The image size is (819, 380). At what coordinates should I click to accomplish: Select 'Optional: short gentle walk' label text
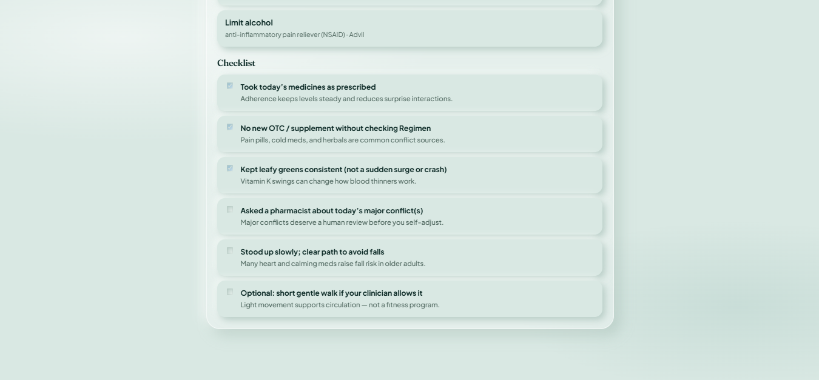coord(331,293)
